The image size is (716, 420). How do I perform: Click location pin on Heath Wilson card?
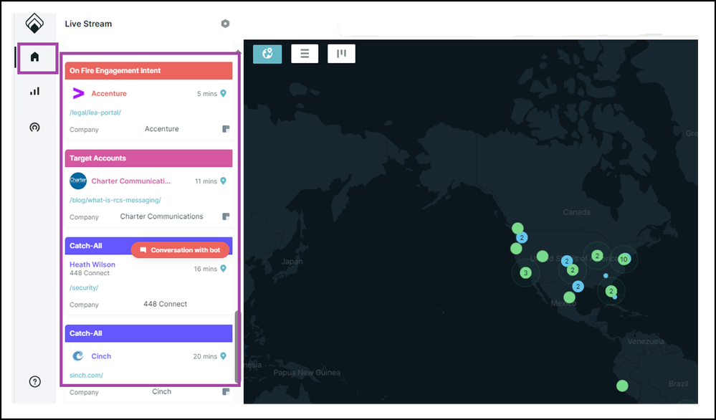pos(224,269)
